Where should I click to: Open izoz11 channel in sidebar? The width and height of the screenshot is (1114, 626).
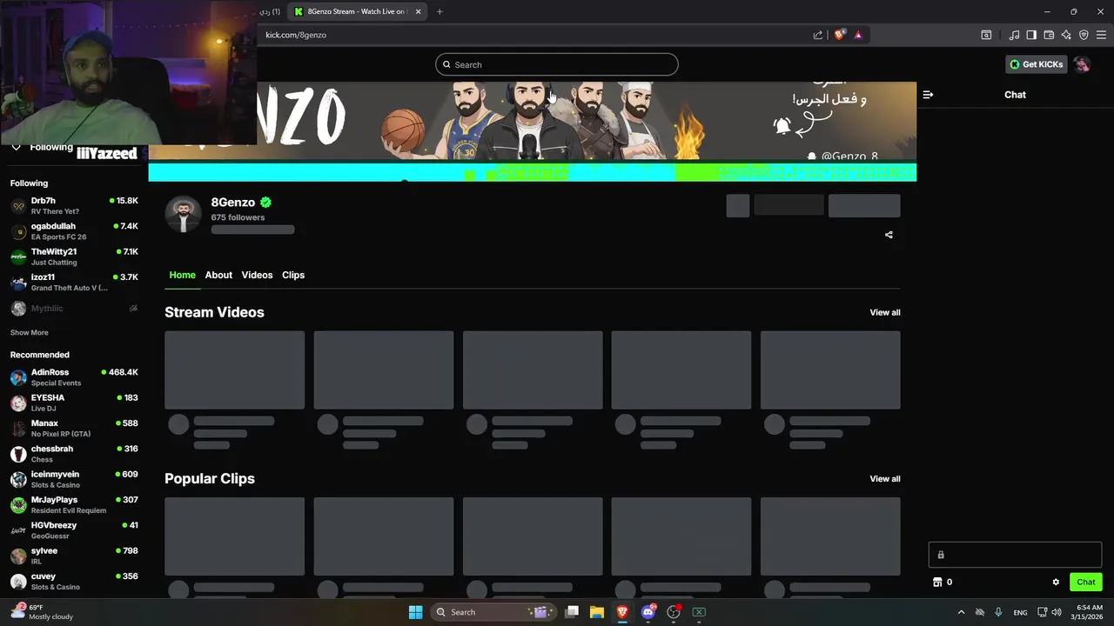click(74, 282)
